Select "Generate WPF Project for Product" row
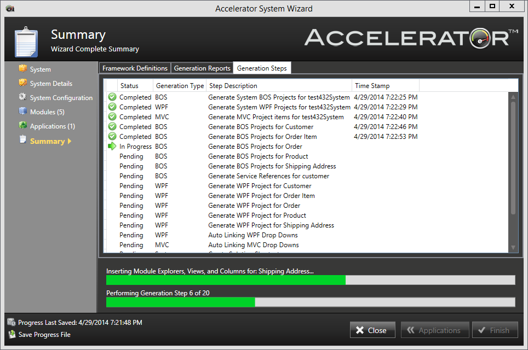The width and height of the screenshot is (528, 350). click(x=307, y=215)
